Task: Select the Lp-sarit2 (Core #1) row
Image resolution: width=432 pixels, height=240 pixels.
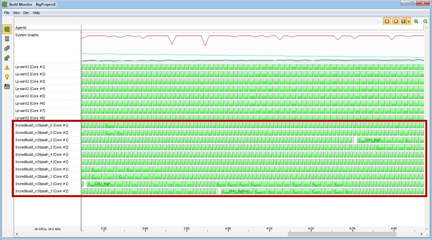Action: coord(30,67)
